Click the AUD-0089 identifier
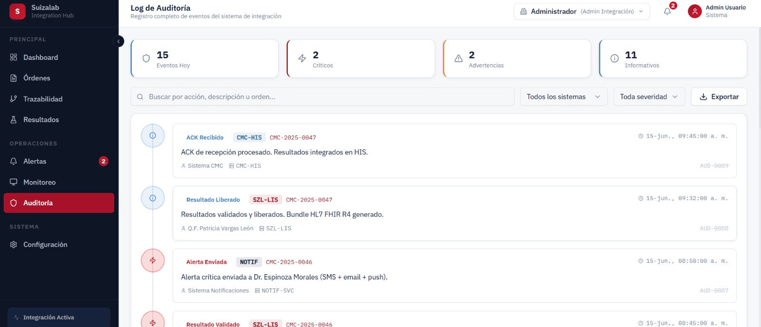 (x=714, y=166)
